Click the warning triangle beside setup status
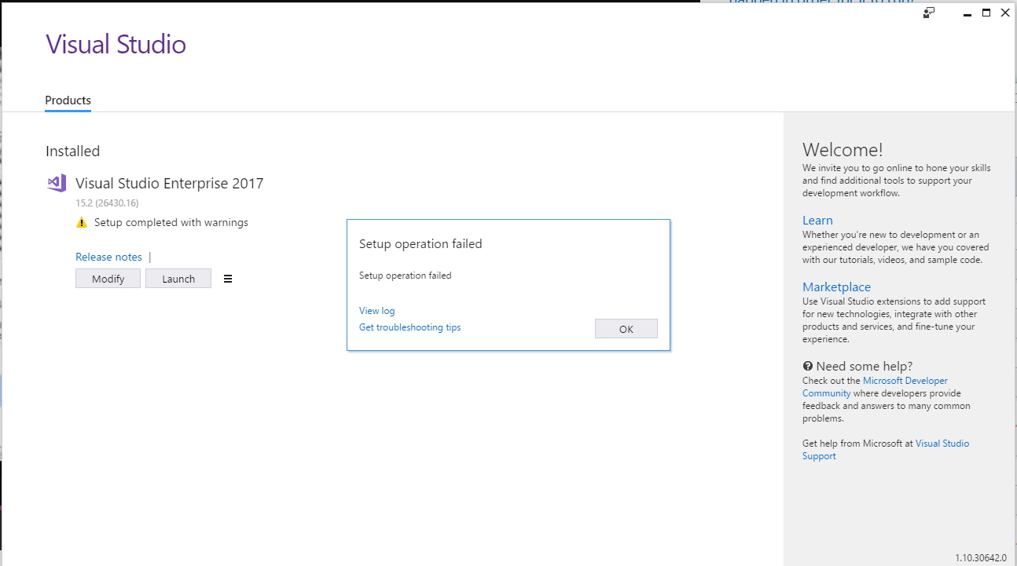Viewport: 1017px width, 566px height. coord(82,222)
